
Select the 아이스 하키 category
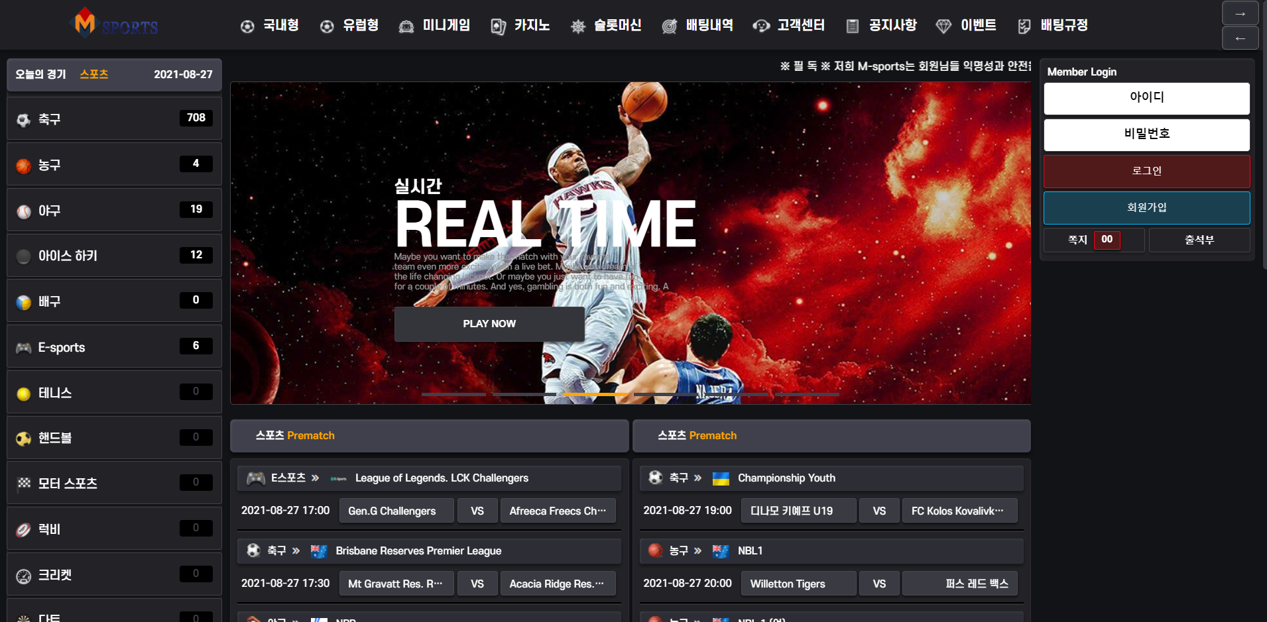click(x=114, y=256)
